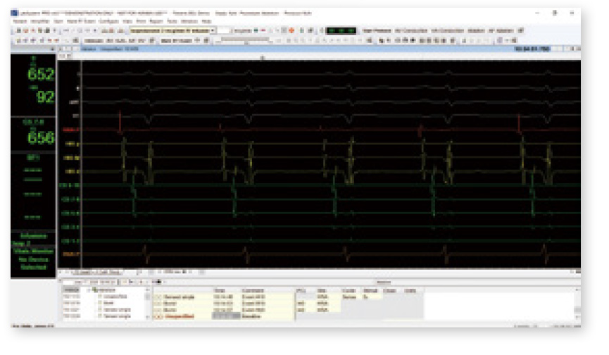Toggle the Unspecified checkbox in the log tree
This screenshot has height=355, width=609.
[x=101, y=296]
